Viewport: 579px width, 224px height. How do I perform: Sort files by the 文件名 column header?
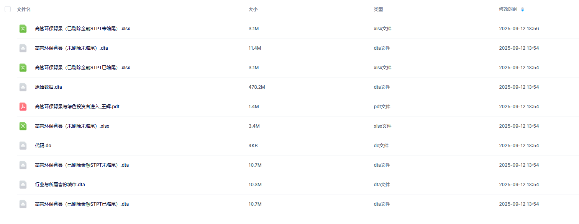[x=24, y=9]
